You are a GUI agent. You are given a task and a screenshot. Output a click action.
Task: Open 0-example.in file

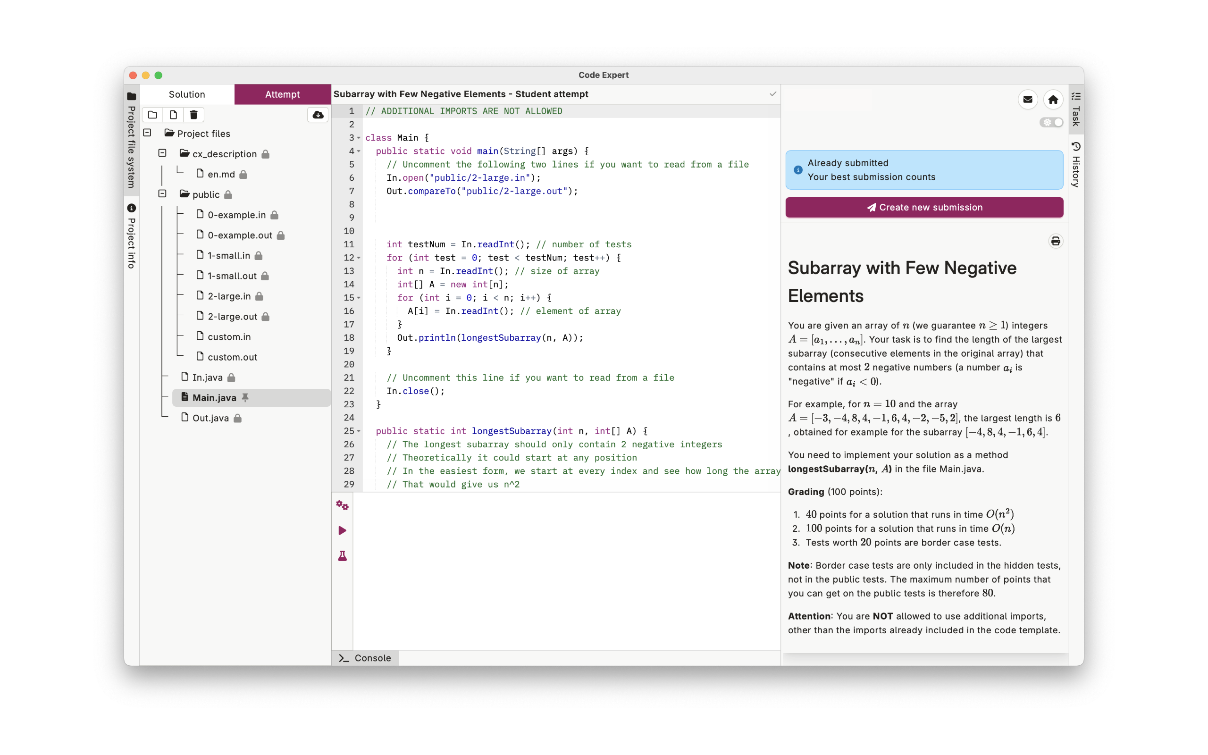[x=236, y=215]
